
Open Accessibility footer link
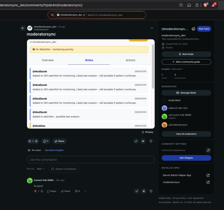click(x=165, y=202)
